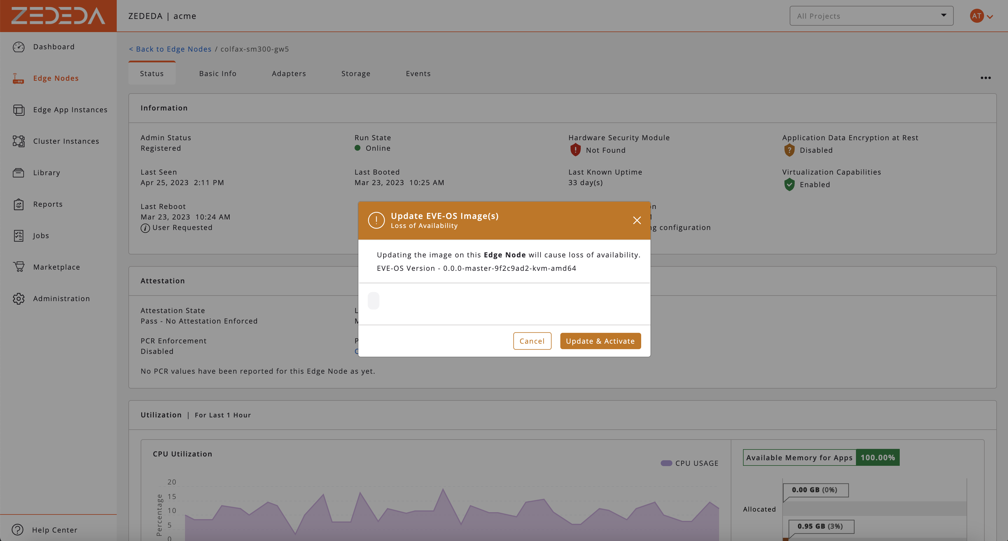
Task: Open Edge App Instances in the sidebar
Action: [70, 110]
